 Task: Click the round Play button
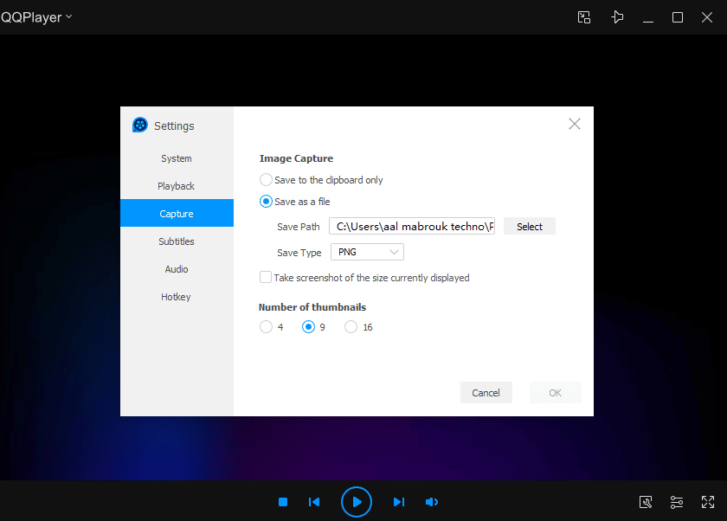pyautogui.click(x=356, y=502)
